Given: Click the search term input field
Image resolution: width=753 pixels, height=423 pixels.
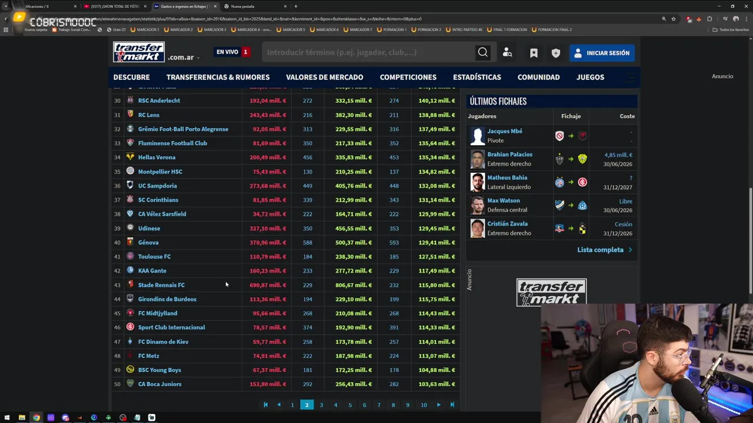Looking at the screenshot, I should click(x=368, y=52).
